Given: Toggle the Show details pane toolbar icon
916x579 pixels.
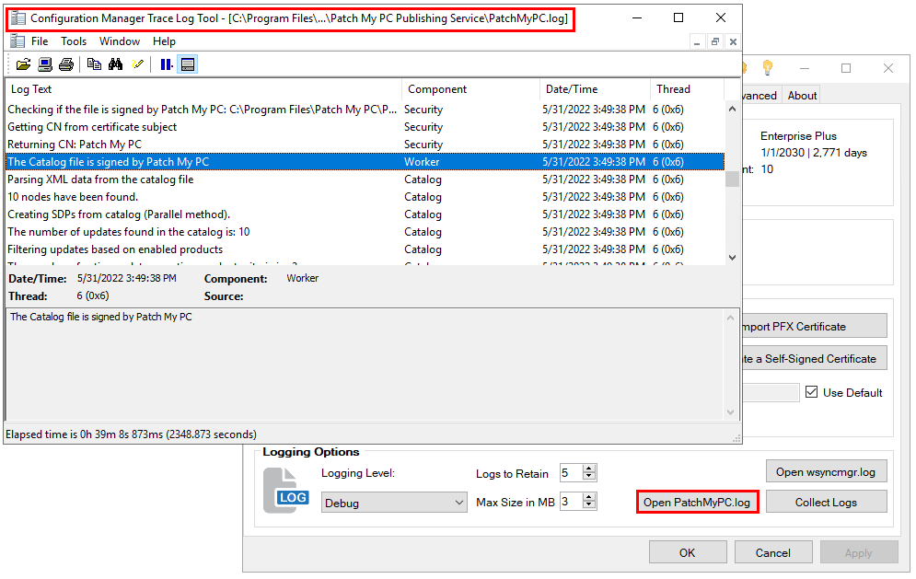Looking at the screenshot, I should click(188, 64).
